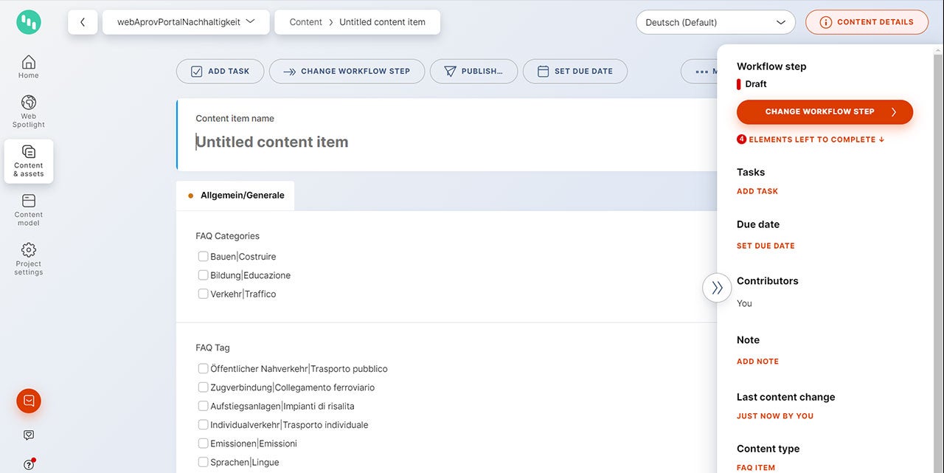Collapse the content details sidebar
The height and width of the screenshot is (473, 944).
point(717,288)
